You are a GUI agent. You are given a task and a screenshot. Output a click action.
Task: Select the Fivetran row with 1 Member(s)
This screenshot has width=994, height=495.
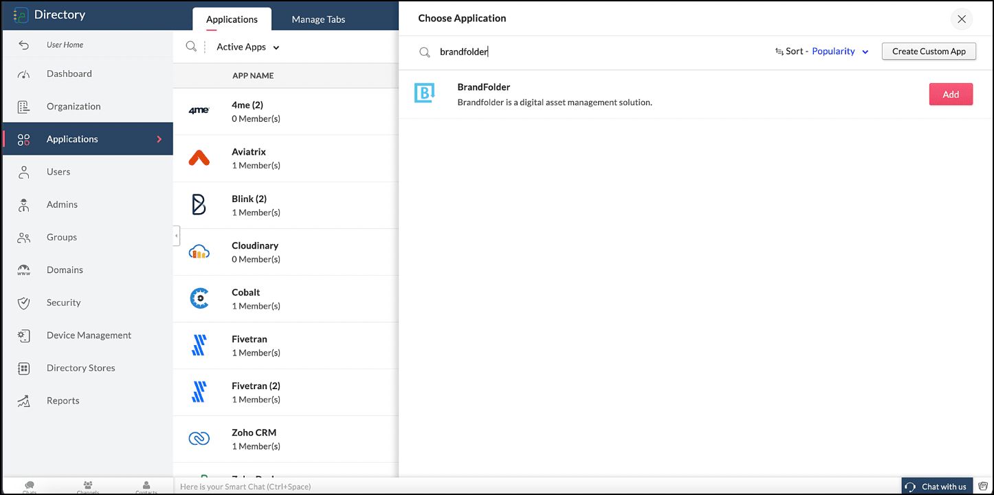point(286,345)
